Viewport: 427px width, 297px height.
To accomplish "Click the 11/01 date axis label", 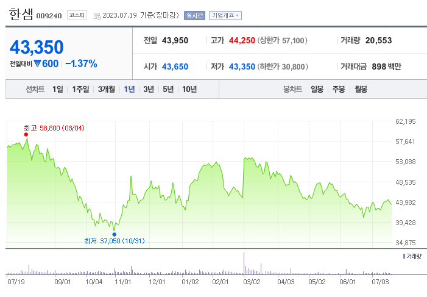I will click(122, 282).
